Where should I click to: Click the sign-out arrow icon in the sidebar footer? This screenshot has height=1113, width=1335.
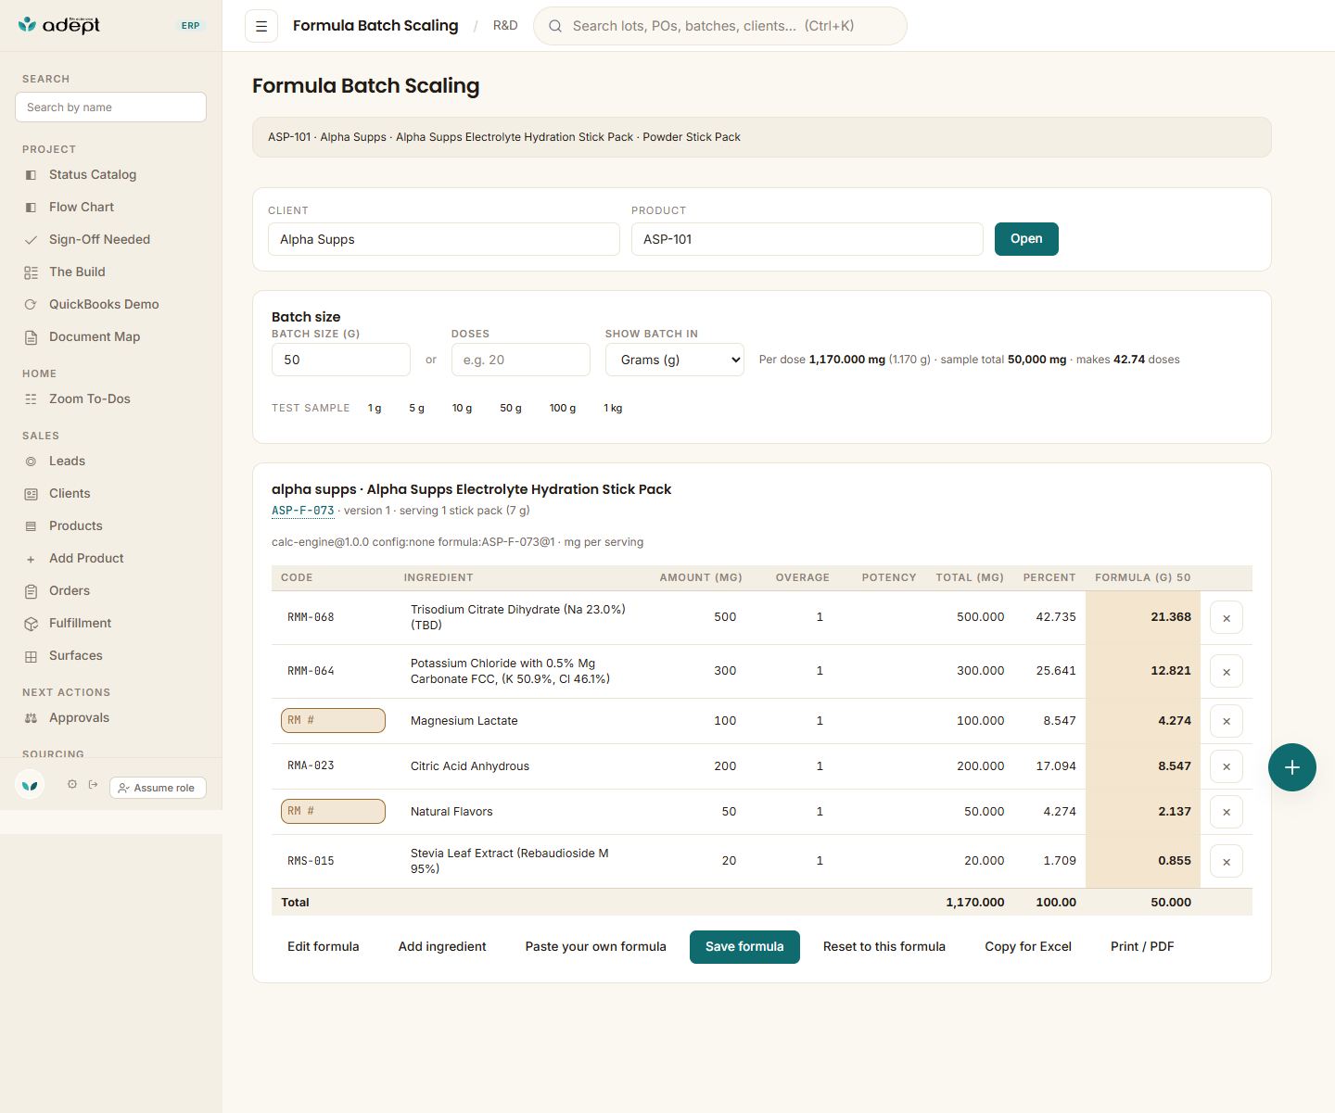pos(94,784)
